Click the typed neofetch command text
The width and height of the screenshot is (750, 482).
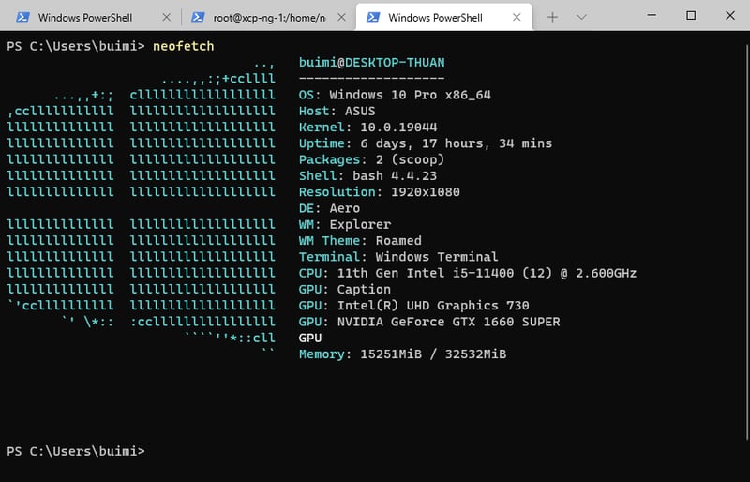point(183,46)
